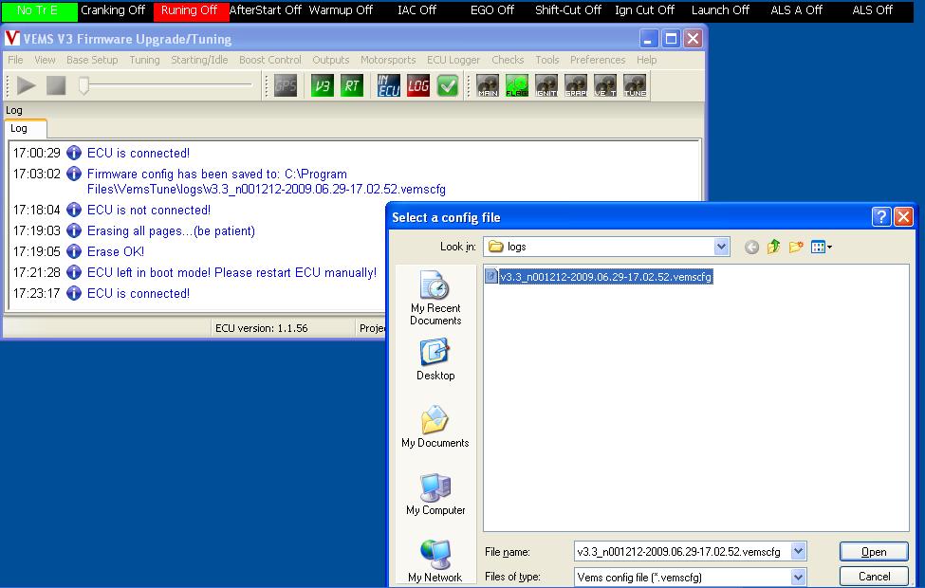Click the 'Launch Off' status indicator
This screenshot has width=925, height=588.
[720, 10]
